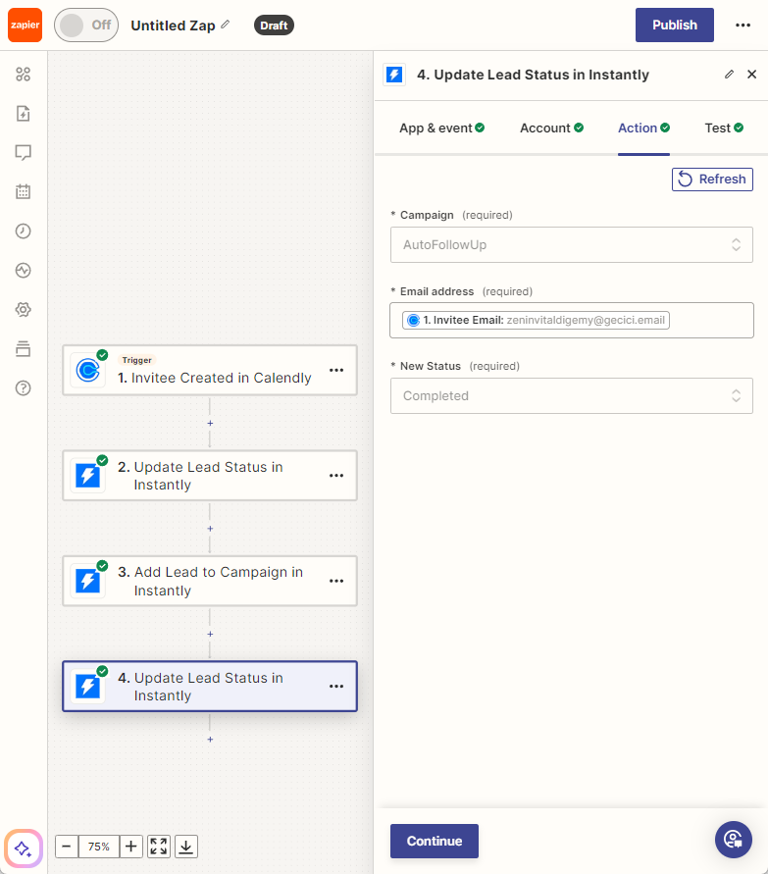This screenshot has height=874, width=768.
Task: Switch to App & event tab
Action: pyautogui.click(x=441, y=129)
